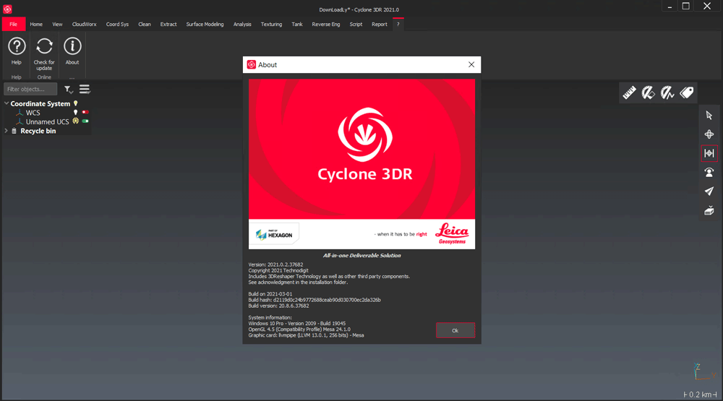
Task: Click the box with down arrow icon
Action: 709,211
